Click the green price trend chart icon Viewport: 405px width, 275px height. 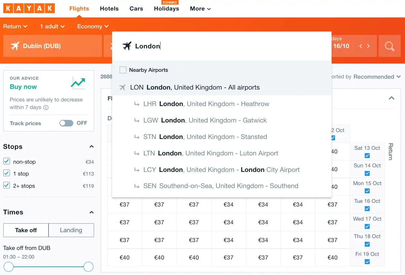coord(78,83)
